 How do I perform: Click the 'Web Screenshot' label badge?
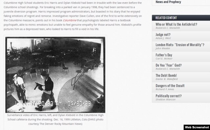coord(197,127)
